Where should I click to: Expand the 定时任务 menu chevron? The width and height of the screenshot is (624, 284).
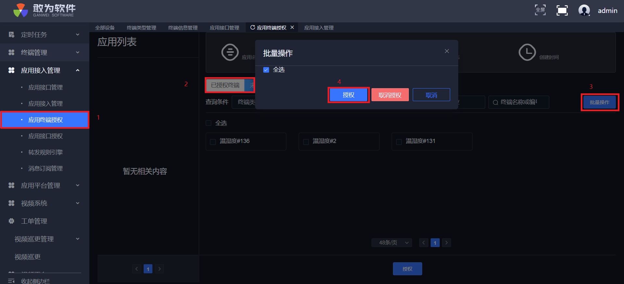coord(78,35)
